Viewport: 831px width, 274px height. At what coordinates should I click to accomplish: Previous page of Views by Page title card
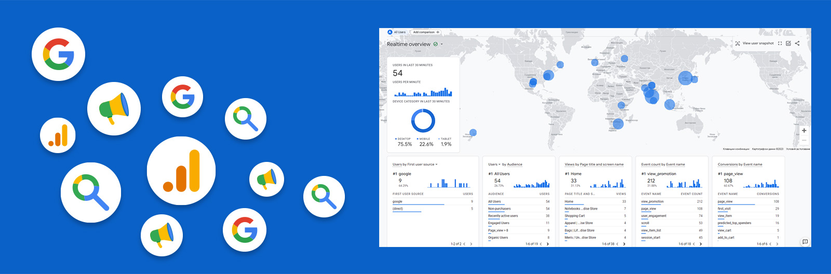pyautogui.click(x=617, y=244)
